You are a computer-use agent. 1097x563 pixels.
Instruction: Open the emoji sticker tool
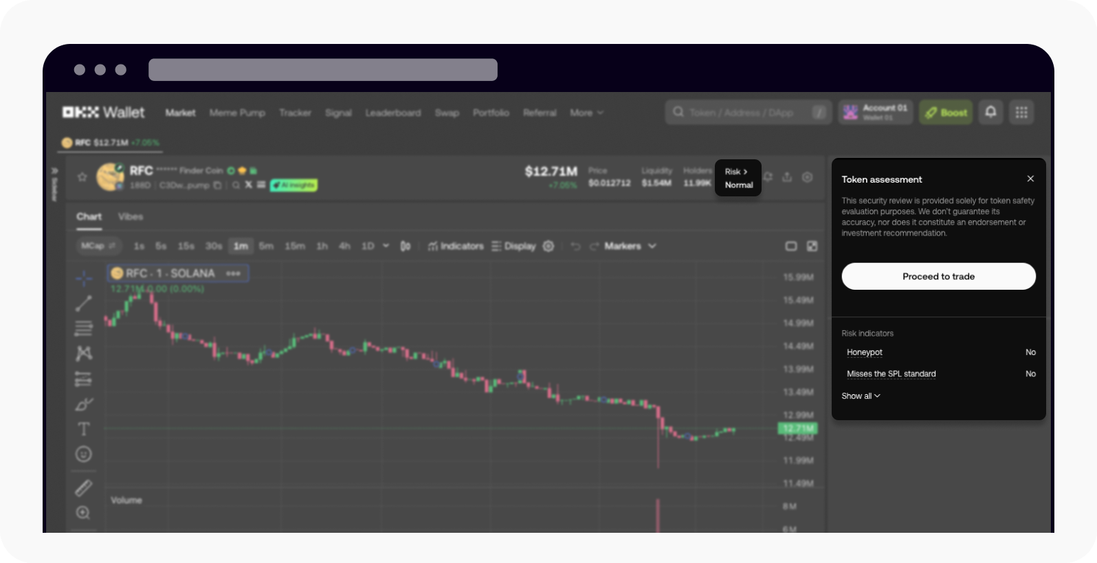click(x=84, y=455)
